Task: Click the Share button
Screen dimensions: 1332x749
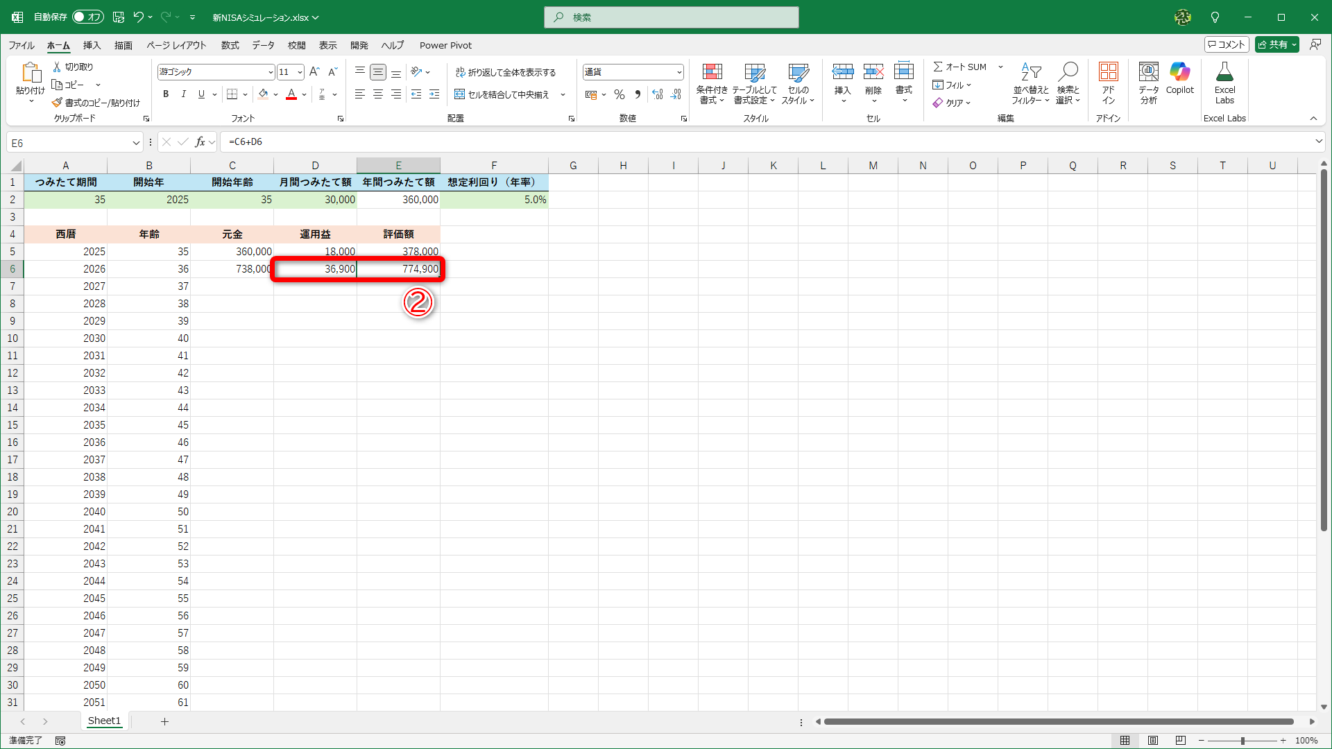Action: pos(1272,44)
